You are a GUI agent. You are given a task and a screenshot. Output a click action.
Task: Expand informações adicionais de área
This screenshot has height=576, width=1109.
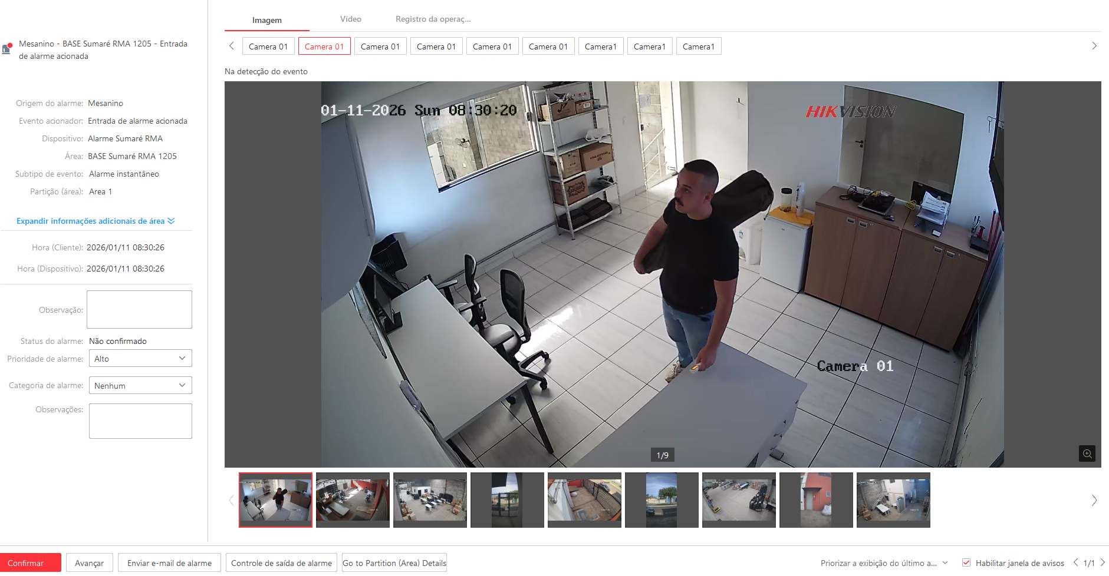[x=96, y=221]
